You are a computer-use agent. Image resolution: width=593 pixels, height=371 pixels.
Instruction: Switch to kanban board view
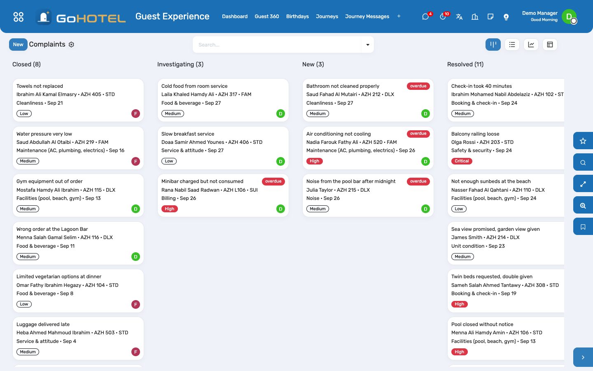pyautogui.click(x=493, y=45)
